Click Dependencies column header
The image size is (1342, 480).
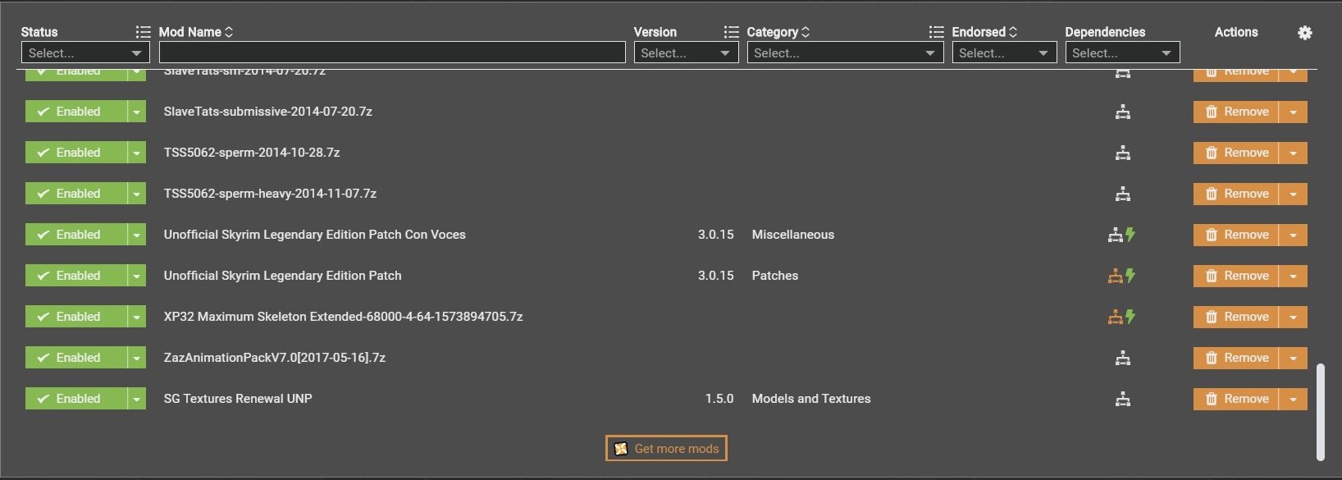[1105, 32]
